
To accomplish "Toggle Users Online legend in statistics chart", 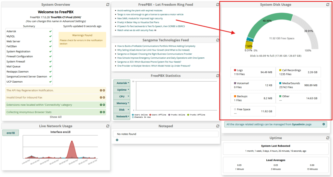I will pos(140,115).
